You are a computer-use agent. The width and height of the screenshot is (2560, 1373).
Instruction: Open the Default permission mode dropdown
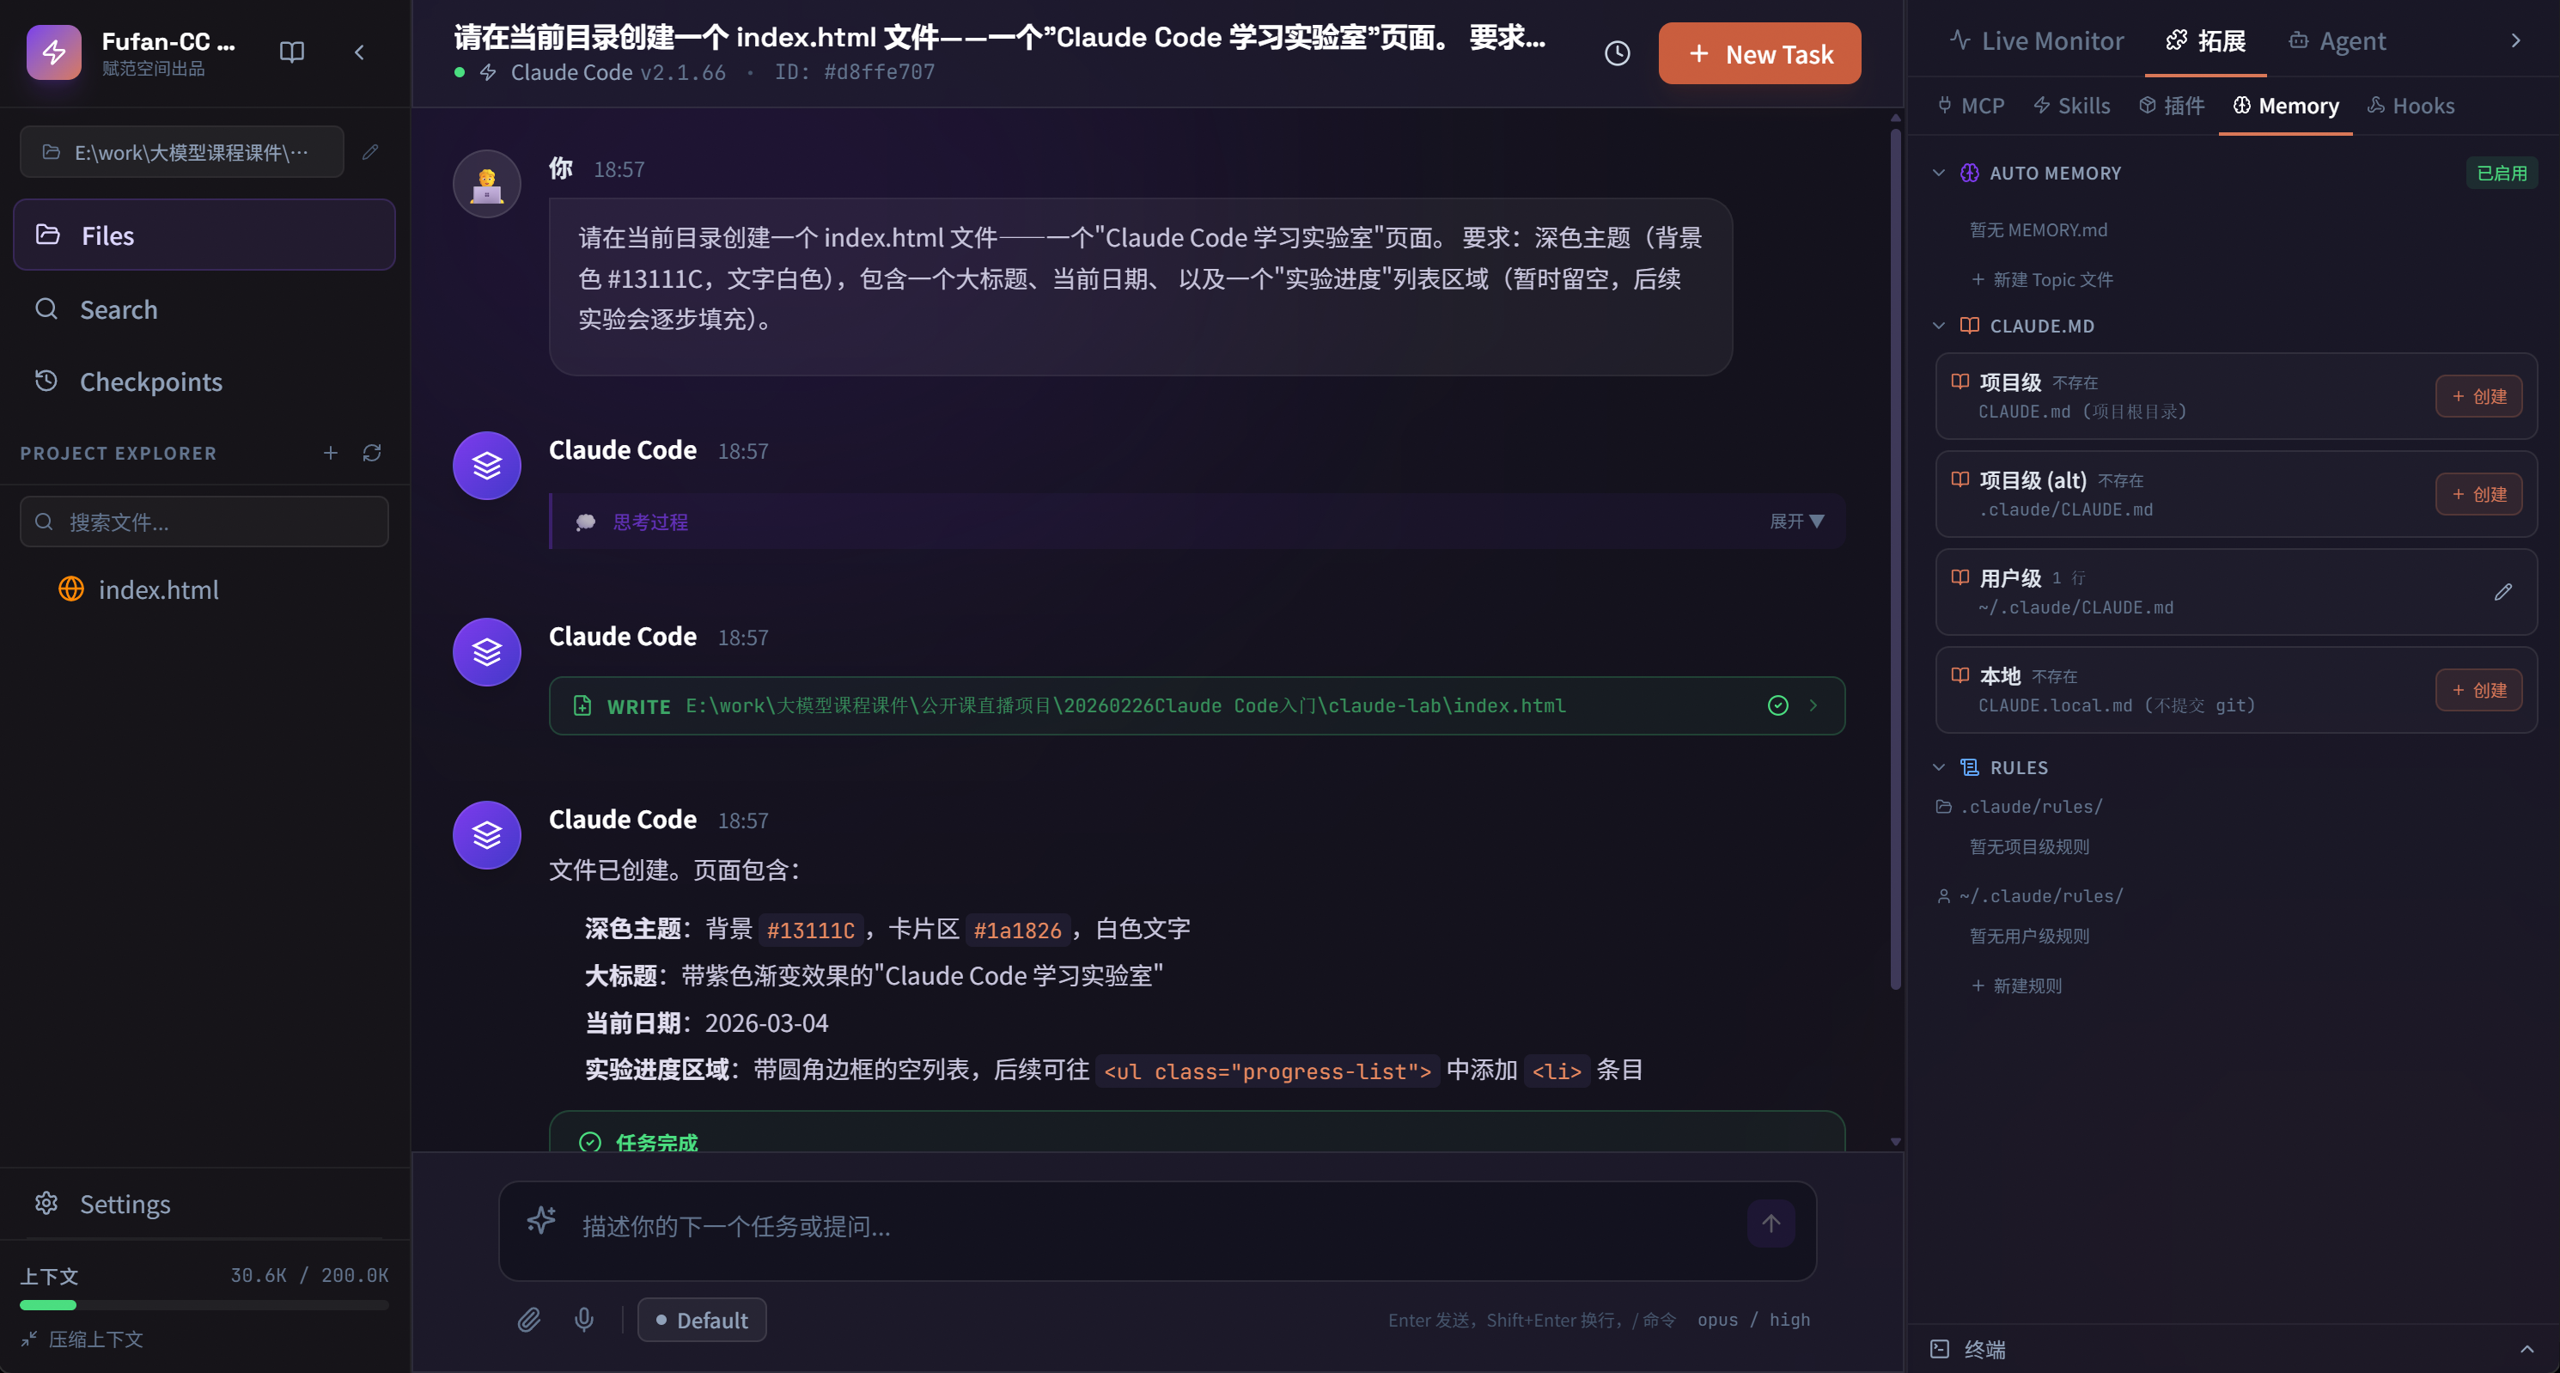702,1320
